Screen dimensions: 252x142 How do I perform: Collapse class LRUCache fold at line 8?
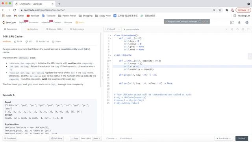[x=111, y=55]
